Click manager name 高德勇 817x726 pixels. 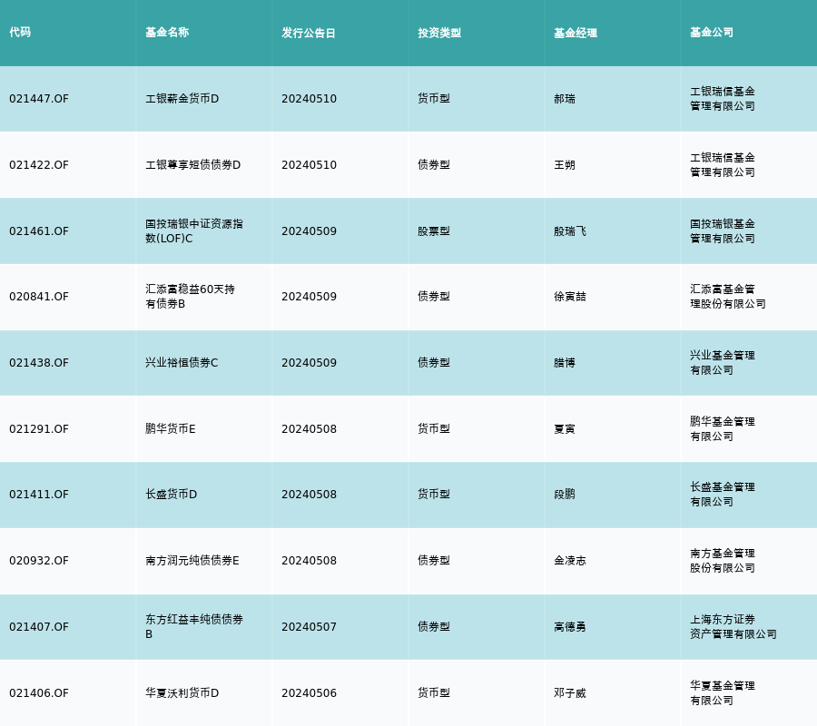(x=570, y=626)
